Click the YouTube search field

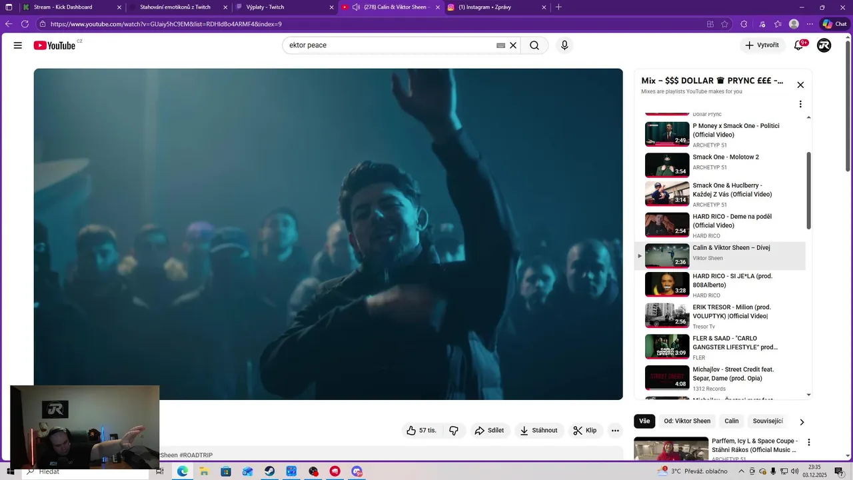[x=391, y=45]
